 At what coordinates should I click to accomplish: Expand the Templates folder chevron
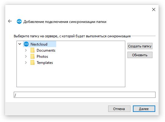pos(26,62)
